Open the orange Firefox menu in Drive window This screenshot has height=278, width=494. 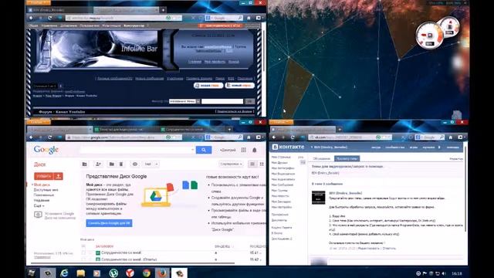point(38,122)
